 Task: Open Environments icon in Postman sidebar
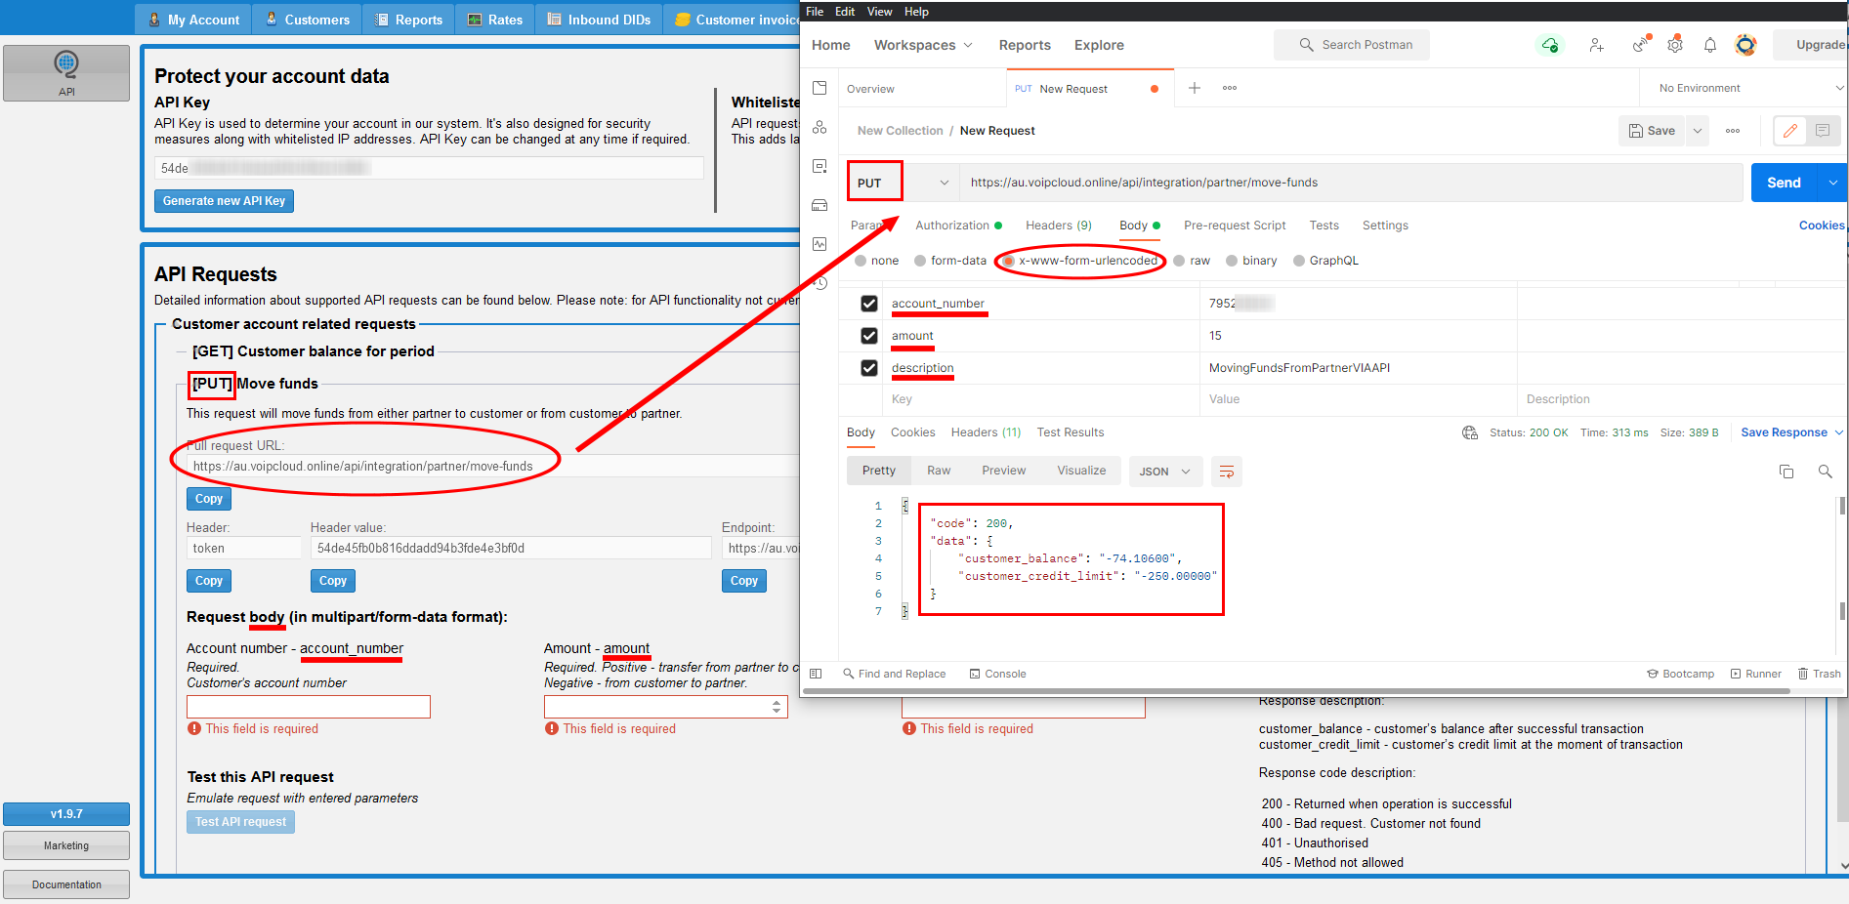(x=819, y=166)
